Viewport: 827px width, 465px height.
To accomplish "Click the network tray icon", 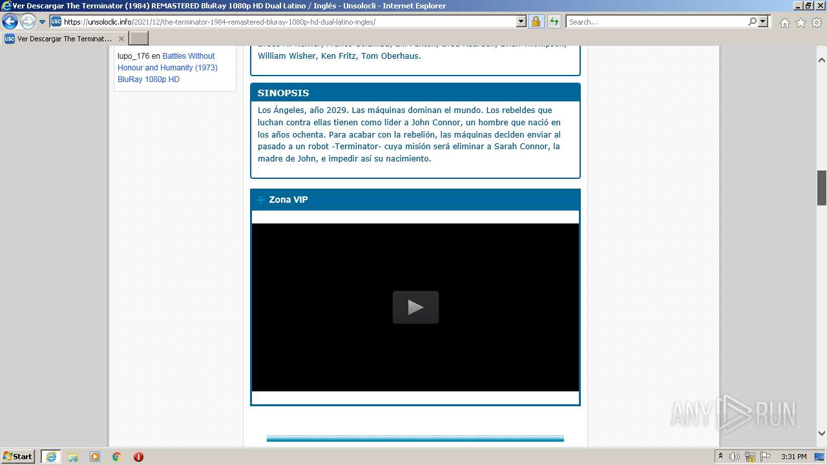I will click(750, 457).
